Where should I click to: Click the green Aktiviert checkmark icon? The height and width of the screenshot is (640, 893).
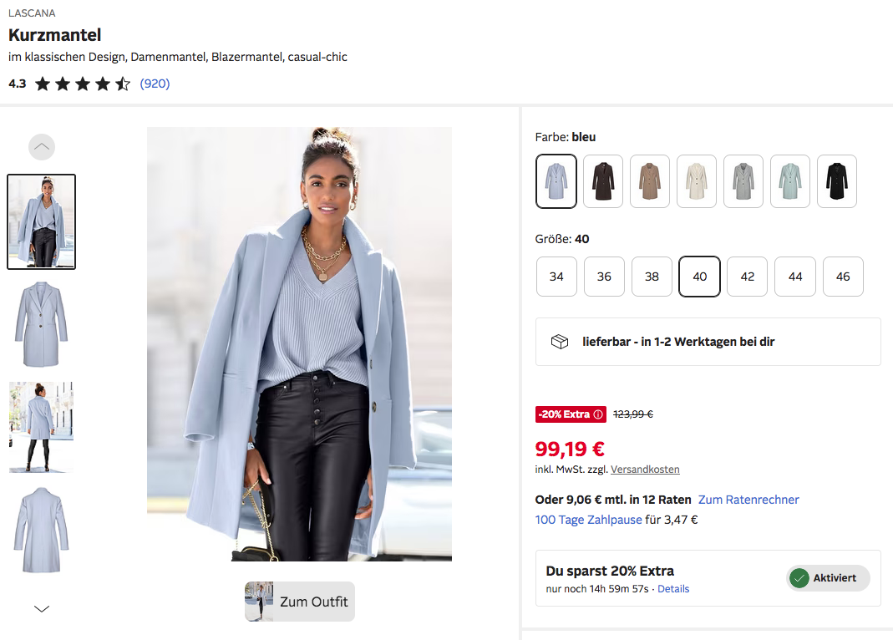pyautogui.click(x=799, y=578)
